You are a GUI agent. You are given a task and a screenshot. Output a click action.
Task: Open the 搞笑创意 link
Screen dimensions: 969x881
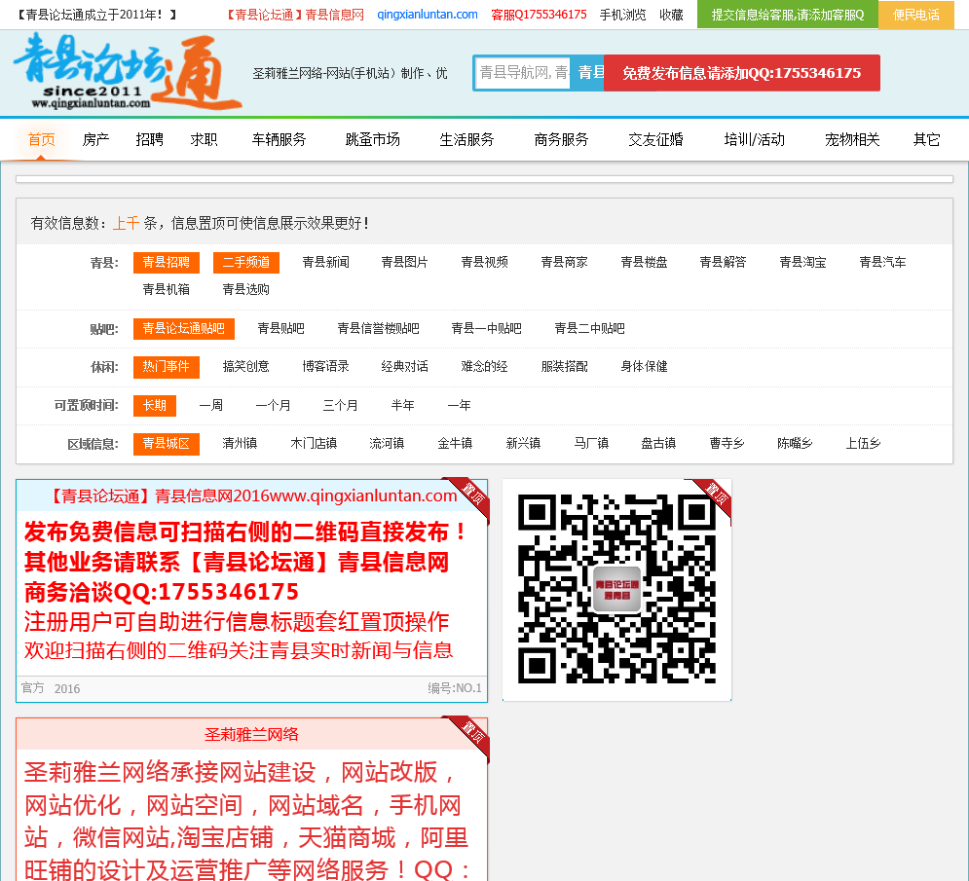(246, 367)
